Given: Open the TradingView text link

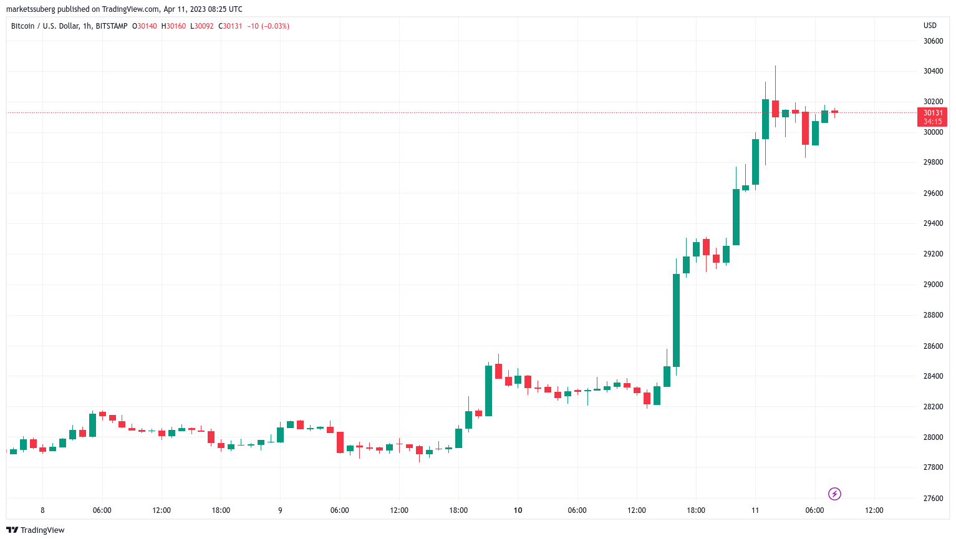Looking at the screenshot, I should 42,530.
